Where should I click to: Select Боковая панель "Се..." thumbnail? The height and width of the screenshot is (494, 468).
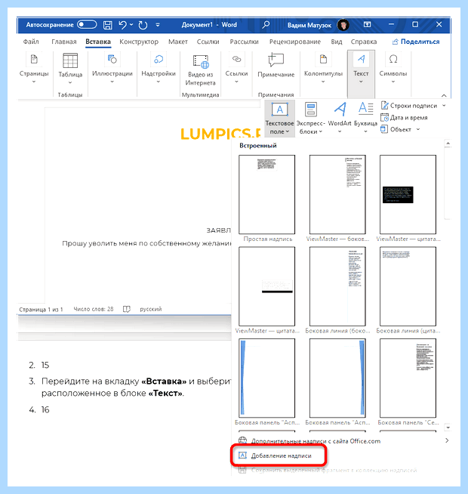408,378
